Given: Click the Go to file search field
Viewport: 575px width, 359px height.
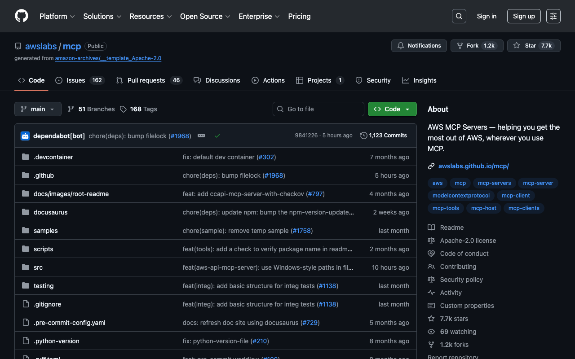Looking at the screenshot, I should (318, 109).
